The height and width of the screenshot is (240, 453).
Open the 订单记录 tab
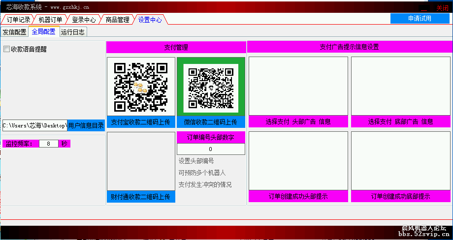pos(18,20)
